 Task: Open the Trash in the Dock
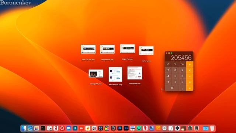tap(212, 128)
